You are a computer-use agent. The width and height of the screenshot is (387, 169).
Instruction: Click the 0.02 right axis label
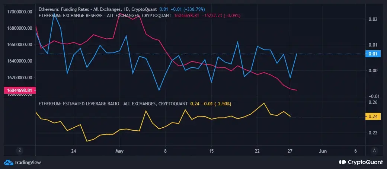[373, 19]
